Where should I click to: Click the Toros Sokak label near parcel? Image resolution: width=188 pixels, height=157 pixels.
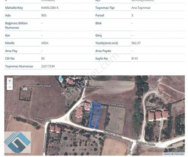pos(117,105)
